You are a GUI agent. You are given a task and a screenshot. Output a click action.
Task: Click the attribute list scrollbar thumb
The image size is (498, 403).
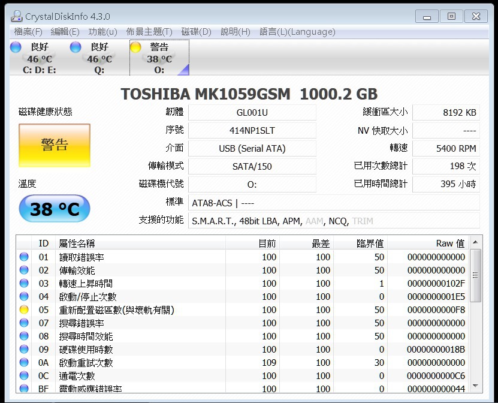coord(475,275)
